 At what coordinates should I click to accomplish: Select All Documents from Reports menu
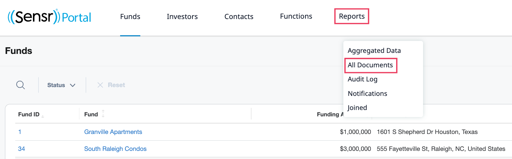tap(370, 65)
